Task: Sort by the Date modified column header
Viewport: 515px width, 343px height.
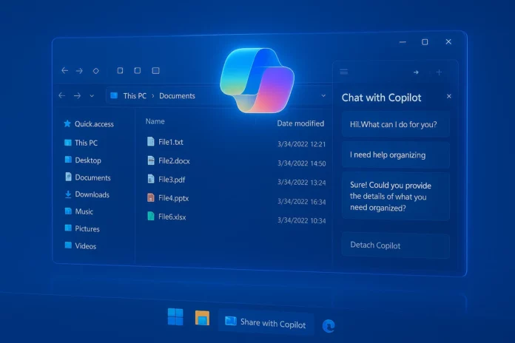Action: [300, 123]
